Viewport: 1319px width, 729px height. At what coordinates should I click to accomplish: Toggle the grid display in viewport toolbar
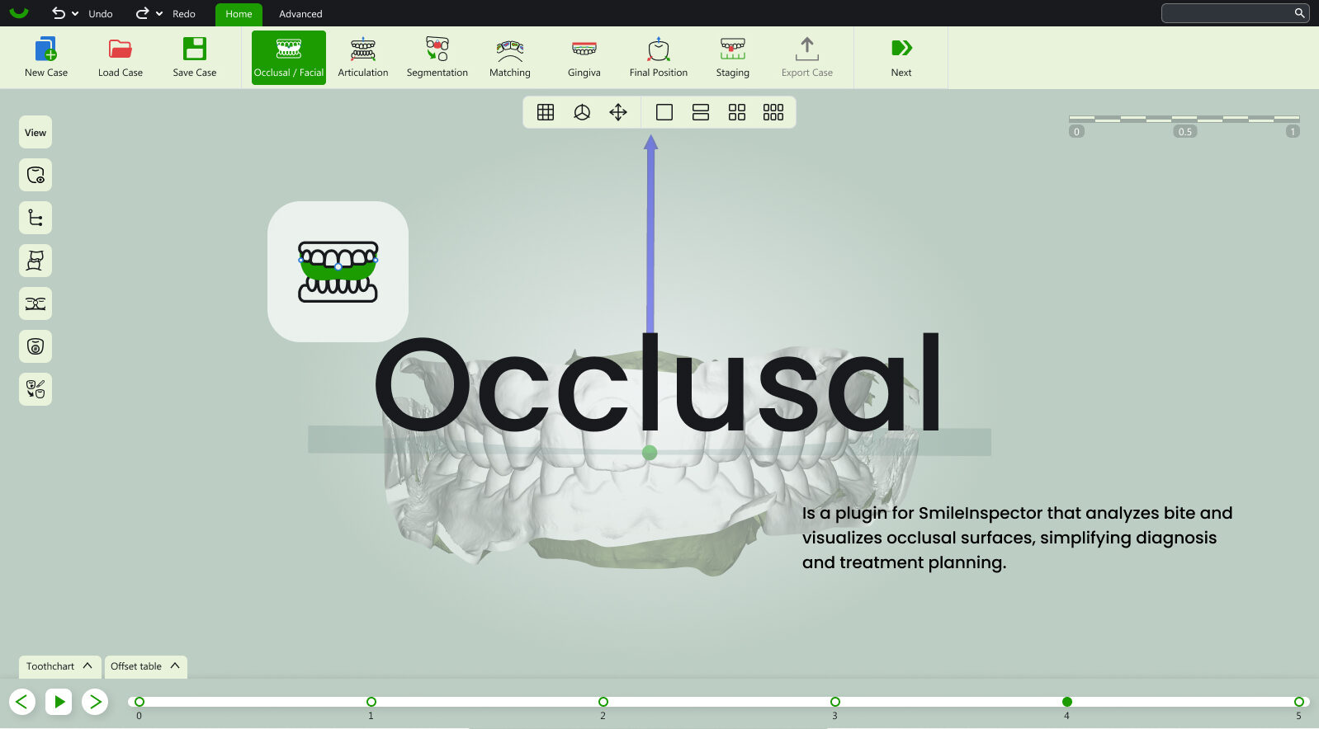click(546, 112)
